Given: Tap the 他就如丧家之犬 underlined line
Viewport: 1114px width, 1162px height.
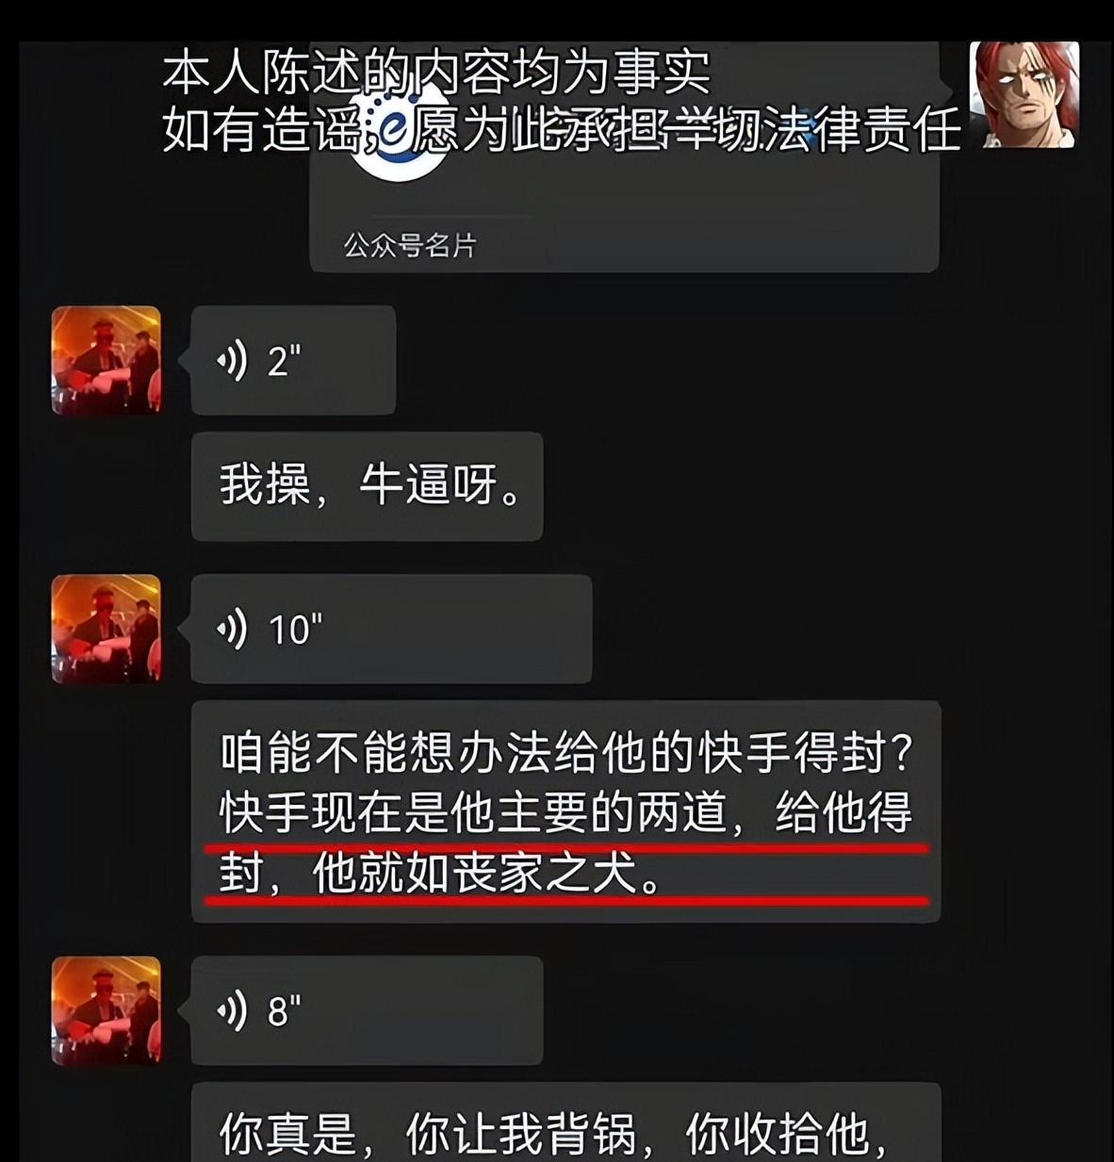Looking at the screenshot, I should [x=439, y=874].
